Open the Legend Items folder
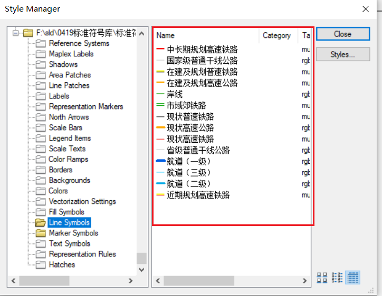This screenshot has width=382, height=296. pos(70,138)
